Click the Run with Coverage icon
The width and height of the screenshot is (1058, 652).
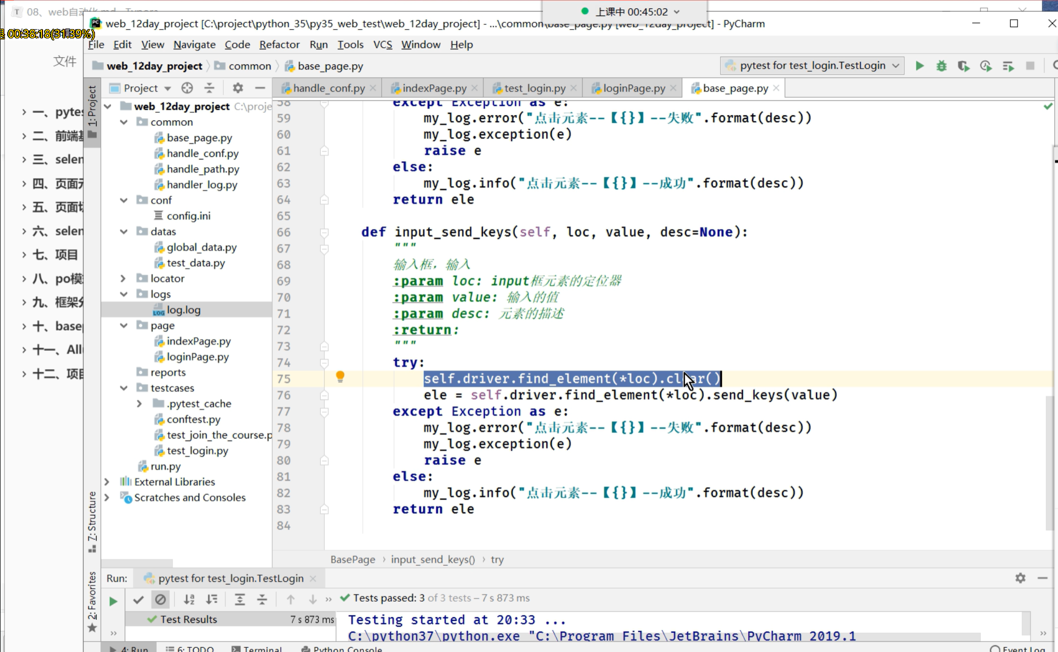(964, 66)
